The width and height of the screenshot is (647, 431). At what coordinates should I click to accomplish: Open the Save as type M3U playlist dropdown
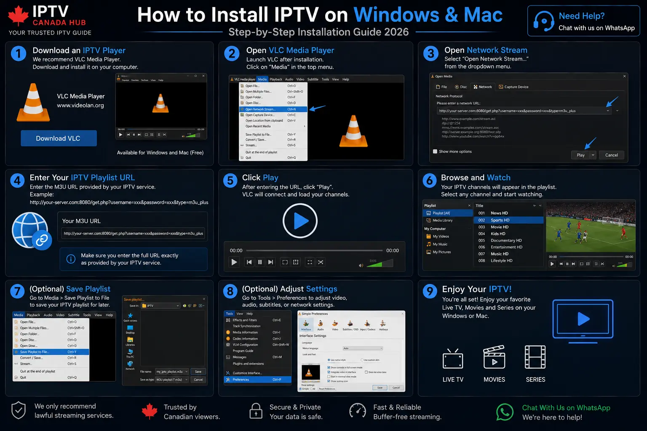click(x=172, y=380)
